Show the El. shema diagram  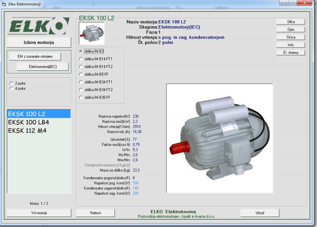pos(291,52)
